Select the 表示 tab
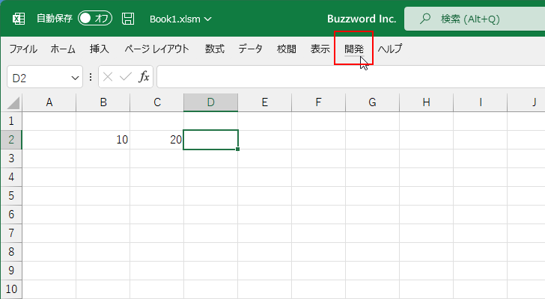The height and width of the screenshot is (299, 545). pos(320,49)
